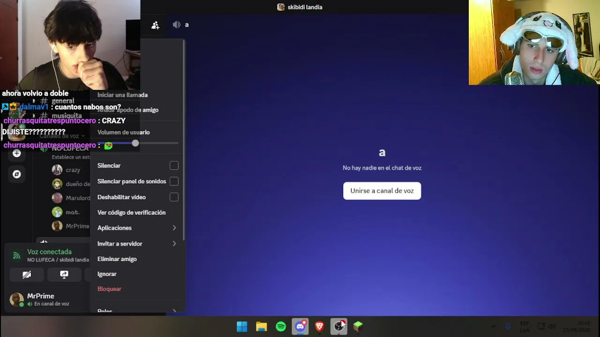Open File Explorer from the taskbar
The height and width of the screenshot is (337, 600).
[x=261, y=326]
